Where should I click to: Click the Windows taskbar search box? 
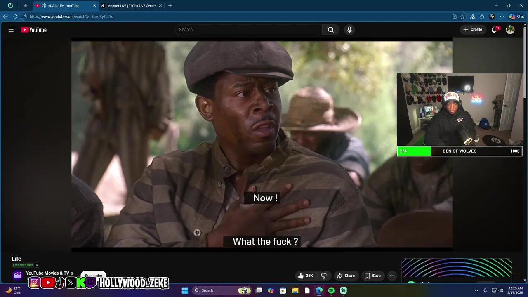(223, 290)
